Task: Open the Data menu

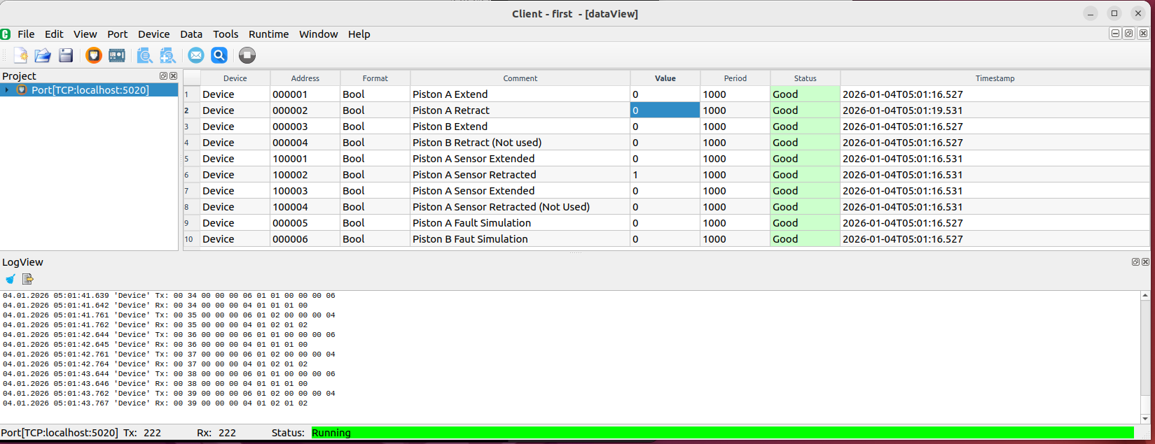Action: coord(191,34)
